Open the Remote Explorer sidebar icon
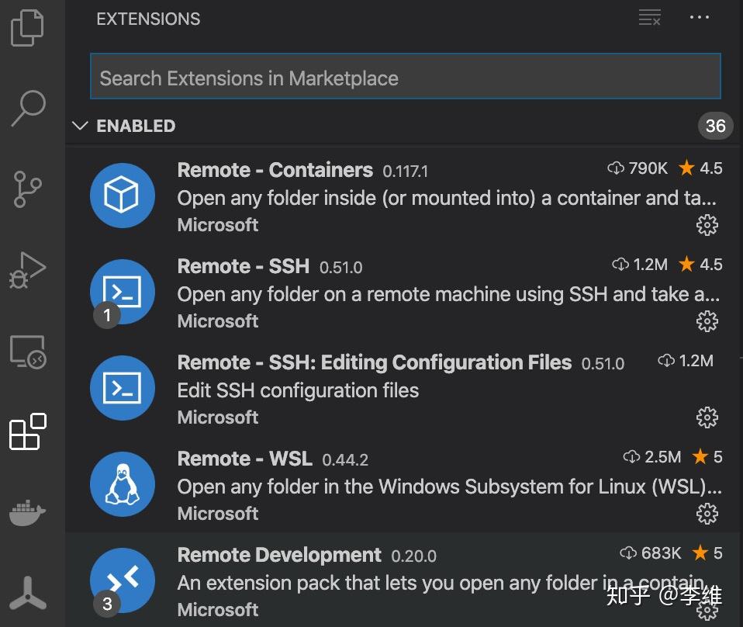The image size is (743, 627). (x=28, y=353)
